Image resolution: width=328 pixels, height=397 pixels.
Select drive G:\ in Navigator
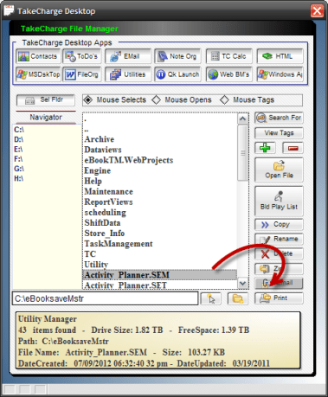click(19, 169)
